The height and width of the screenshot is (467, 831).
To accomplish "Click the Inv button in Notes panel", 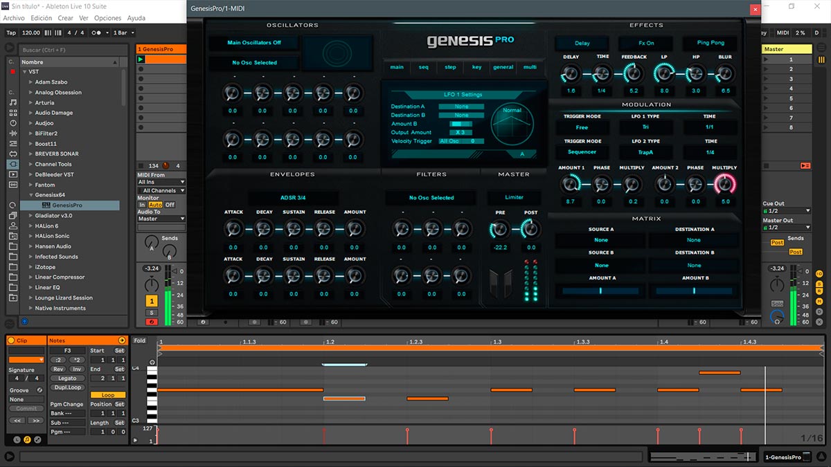I will tap(77, 369).
